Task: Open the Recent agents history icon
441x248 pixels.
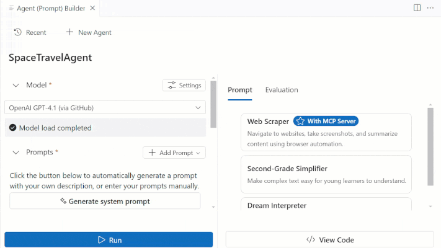Action: coord(18,32)
